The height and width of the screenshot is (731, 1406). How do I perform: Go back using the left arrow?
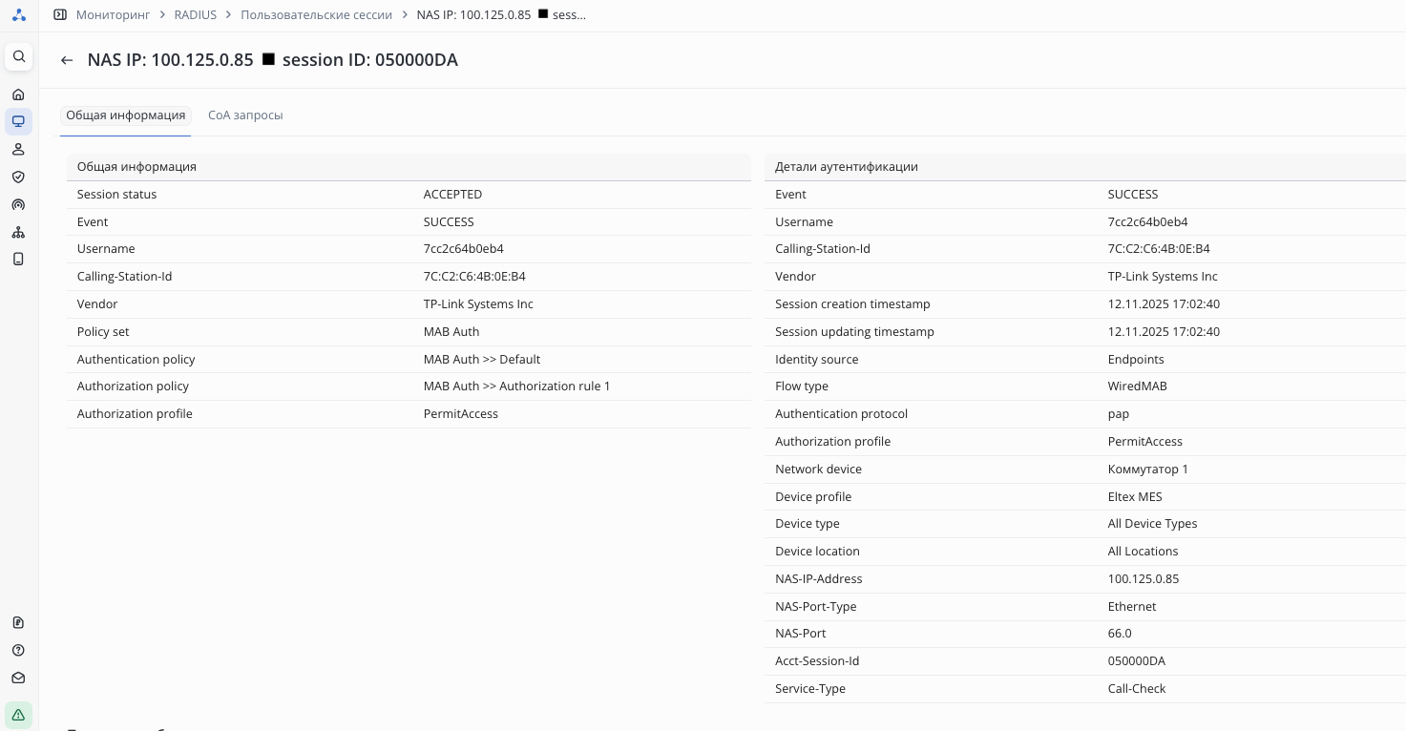(67, 60)
